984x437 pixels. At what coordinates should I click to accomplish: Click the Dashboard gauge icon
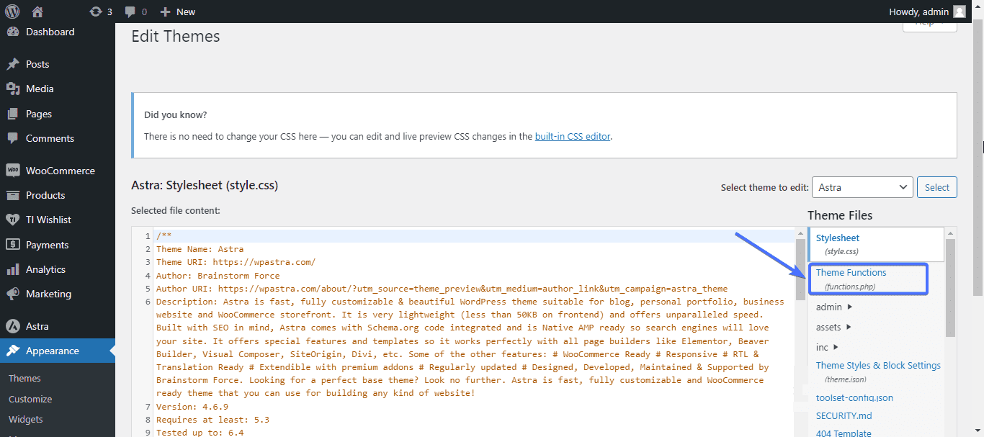coord(12,32)
